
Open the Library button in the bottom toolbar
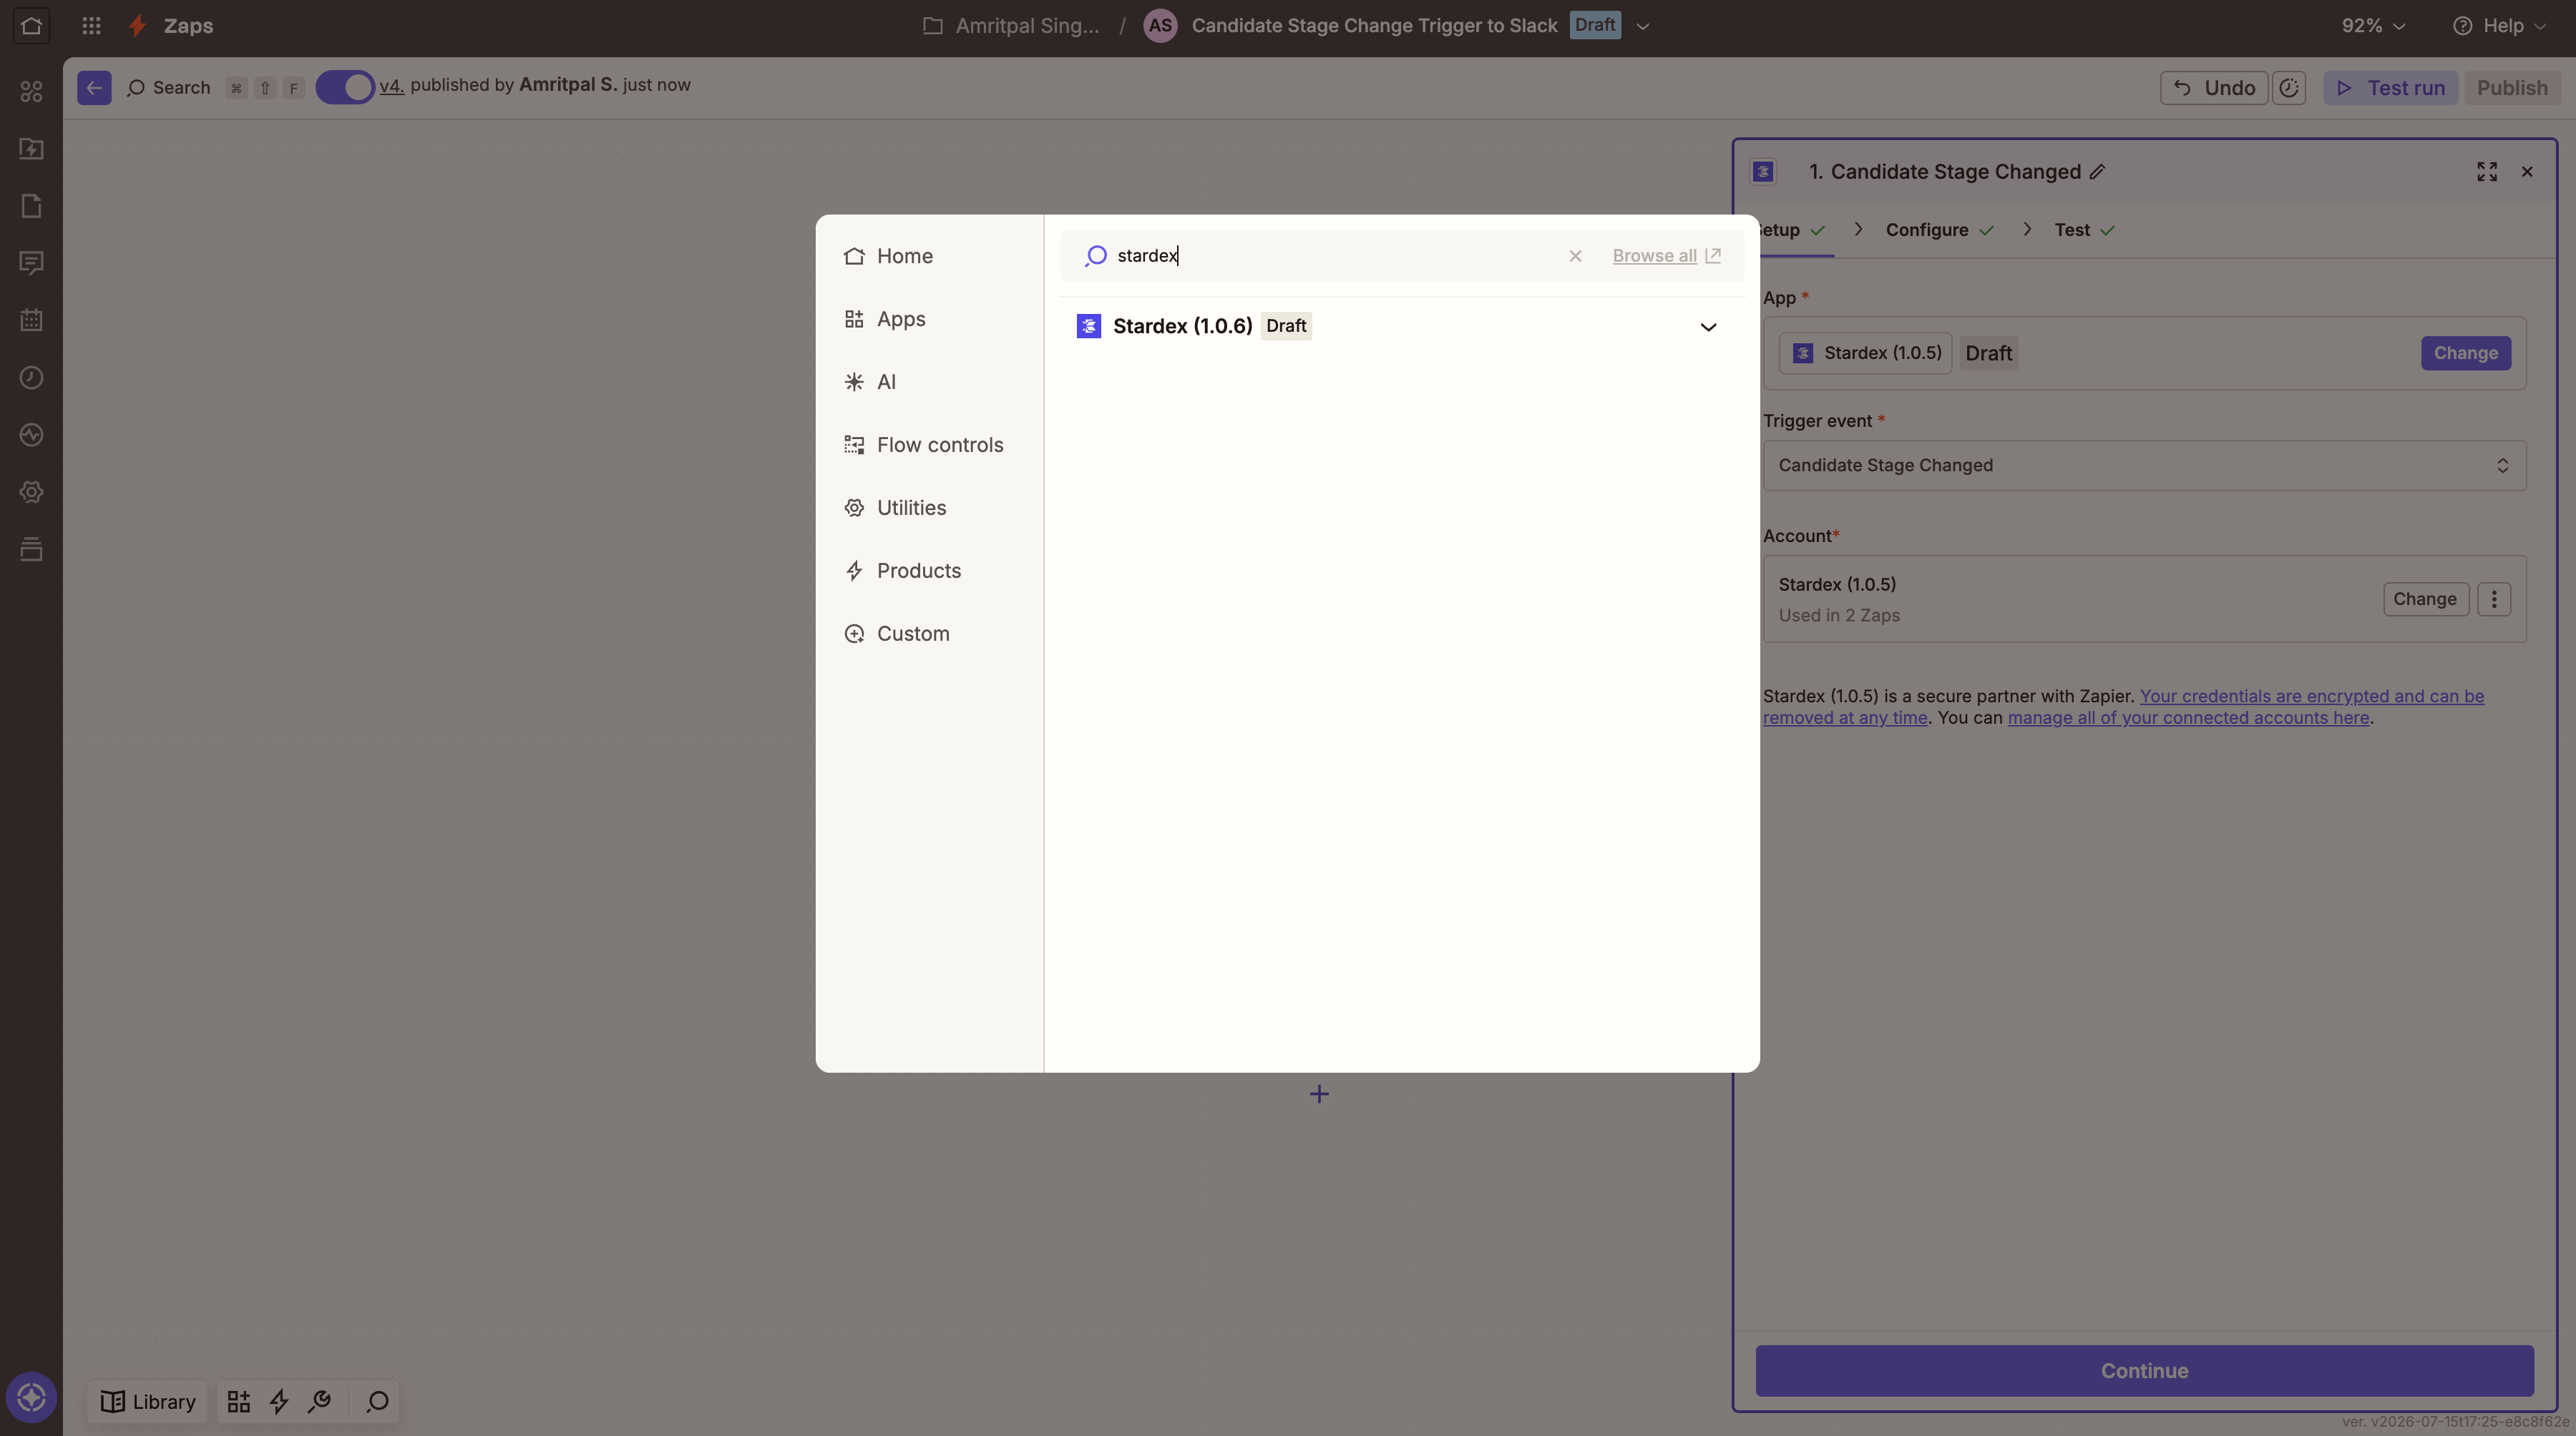coord(148,1402)
